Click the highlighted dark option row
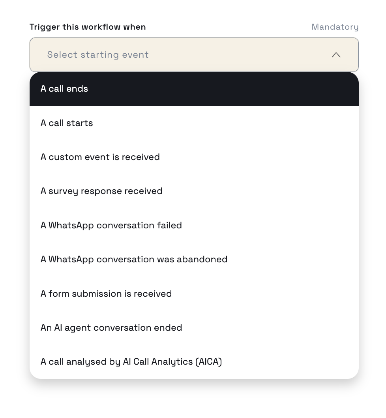Image resolution: width=386 pixels, height=418 pixels. [x=194, y=89]
